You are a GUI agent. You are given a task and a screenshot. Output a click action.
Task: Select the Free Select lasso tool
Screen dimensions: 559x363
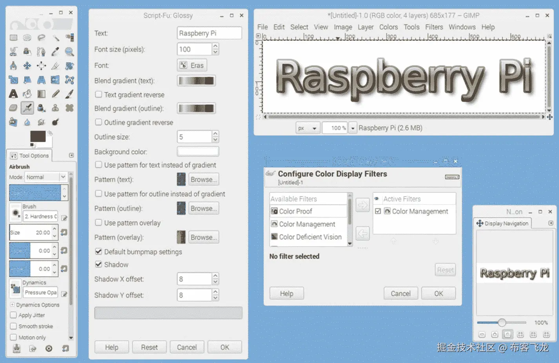[41, 38]
